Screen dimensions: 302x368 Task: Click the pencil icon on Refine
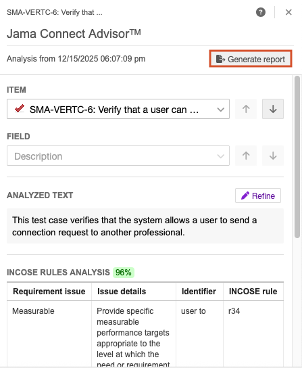coord(245,195)
